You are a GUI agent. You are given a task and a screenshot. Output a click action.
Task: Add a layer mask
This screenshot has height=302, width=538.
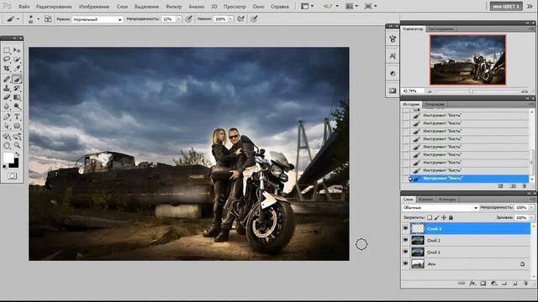(483, 284)
